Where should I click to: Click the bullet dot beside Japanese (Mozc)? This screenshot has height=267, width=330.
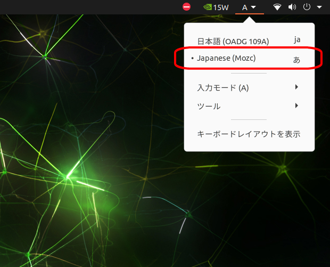[192, 59]
